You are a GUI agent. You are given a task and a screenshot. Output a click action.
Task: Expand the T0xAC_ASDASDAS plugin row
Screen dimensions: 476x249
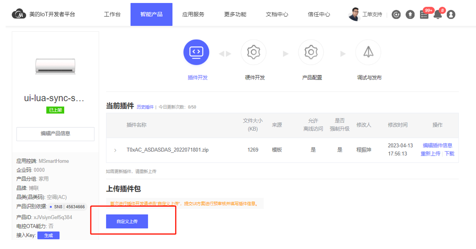(115, 150)
